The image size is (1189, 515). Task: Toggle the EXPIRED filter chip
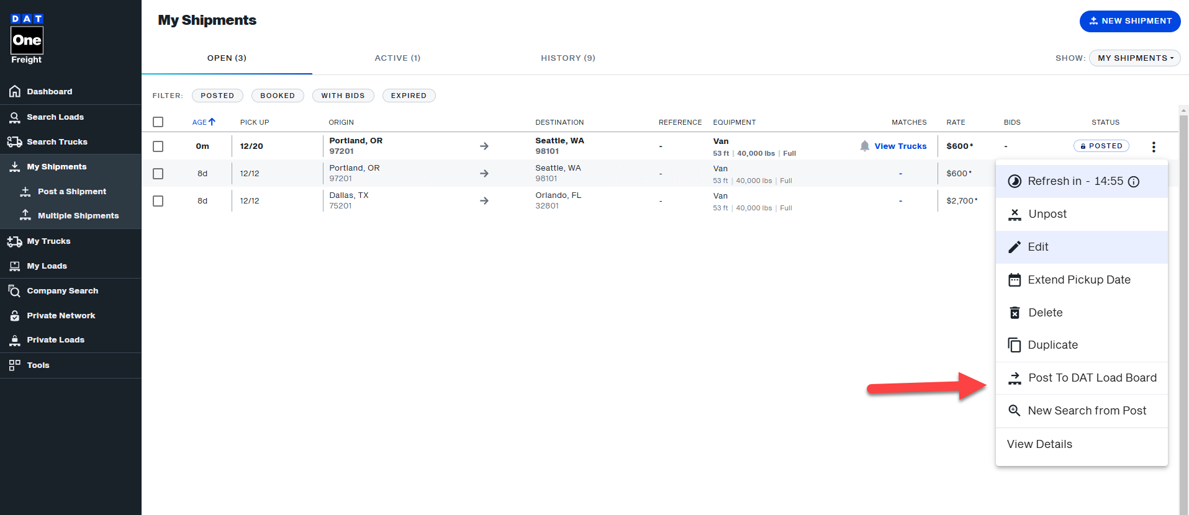[409, 96]
